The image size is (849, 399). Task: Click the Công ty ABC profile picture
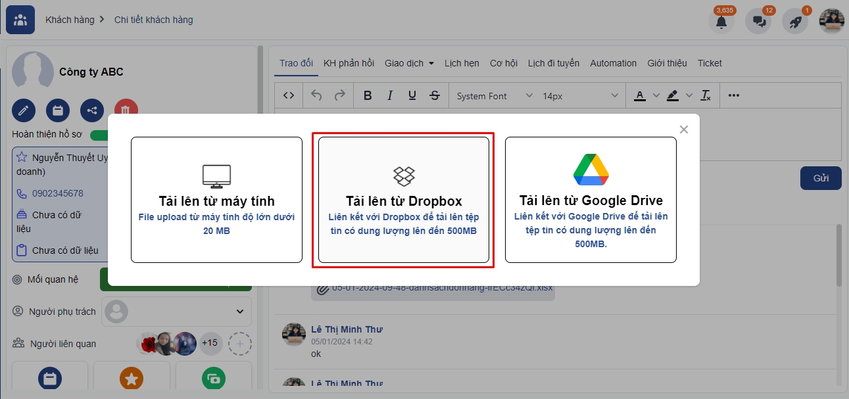coord(33,71)
